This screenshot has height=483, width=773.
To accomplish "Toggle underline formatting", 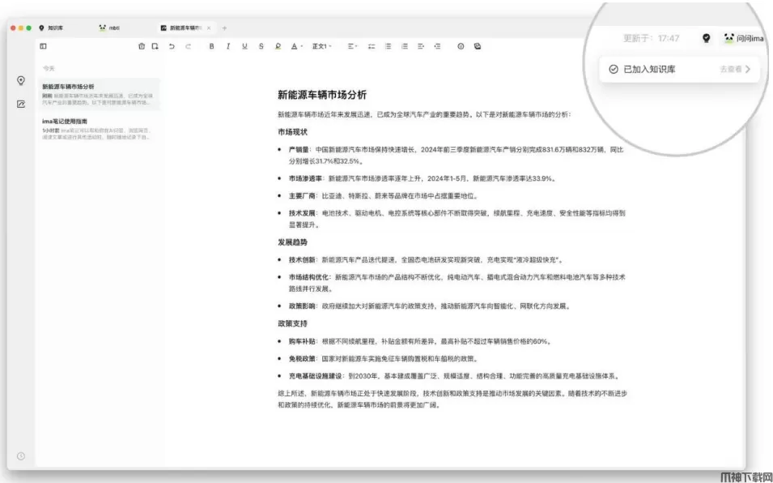I will pos(244,46).
